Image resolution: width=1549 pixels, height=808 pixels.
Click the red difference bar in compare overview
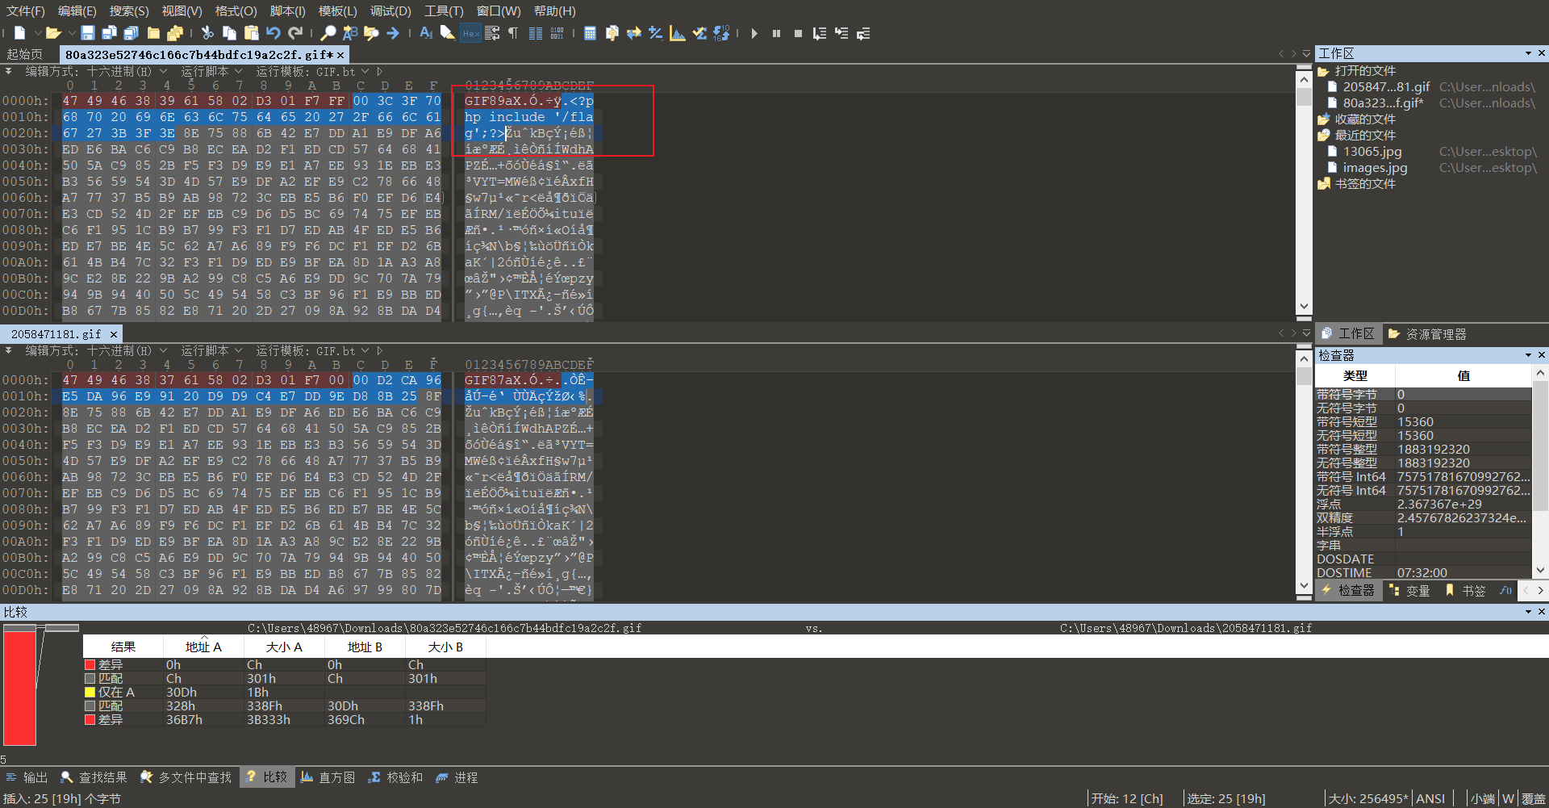click(x=19, y=688)
